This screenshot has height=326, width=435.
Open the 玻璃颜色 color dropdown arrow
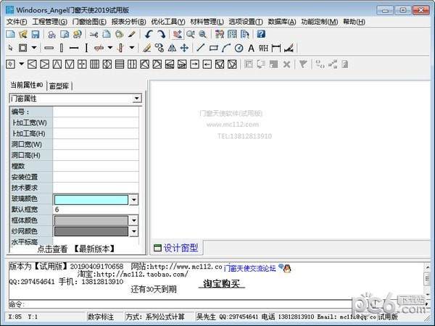click(133, 199)
